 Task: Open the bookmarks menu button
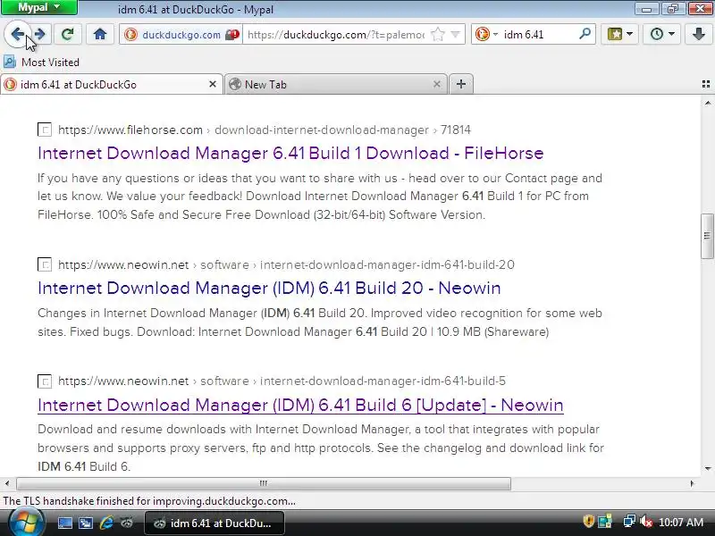coord(619,34)
